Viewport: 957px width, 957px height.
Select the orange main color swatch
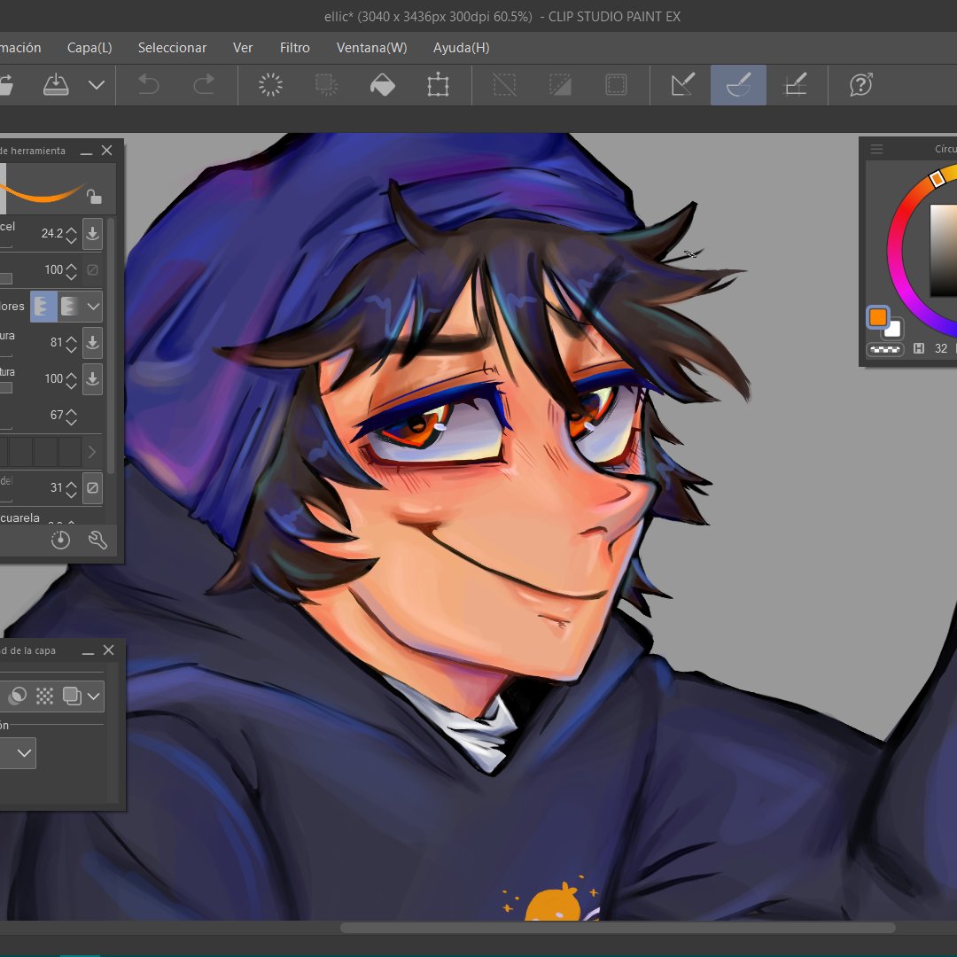point(877,317)
